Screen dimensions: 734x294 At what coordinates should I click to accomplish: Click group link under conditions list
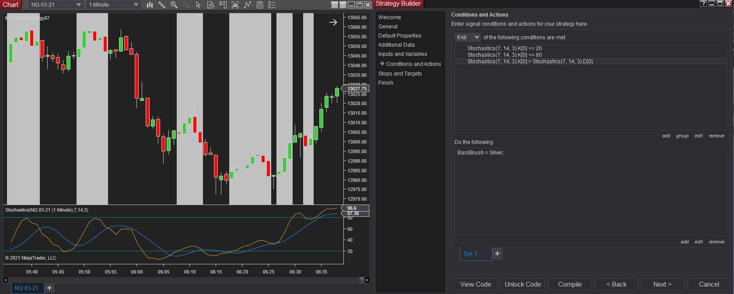click(682, 136)
